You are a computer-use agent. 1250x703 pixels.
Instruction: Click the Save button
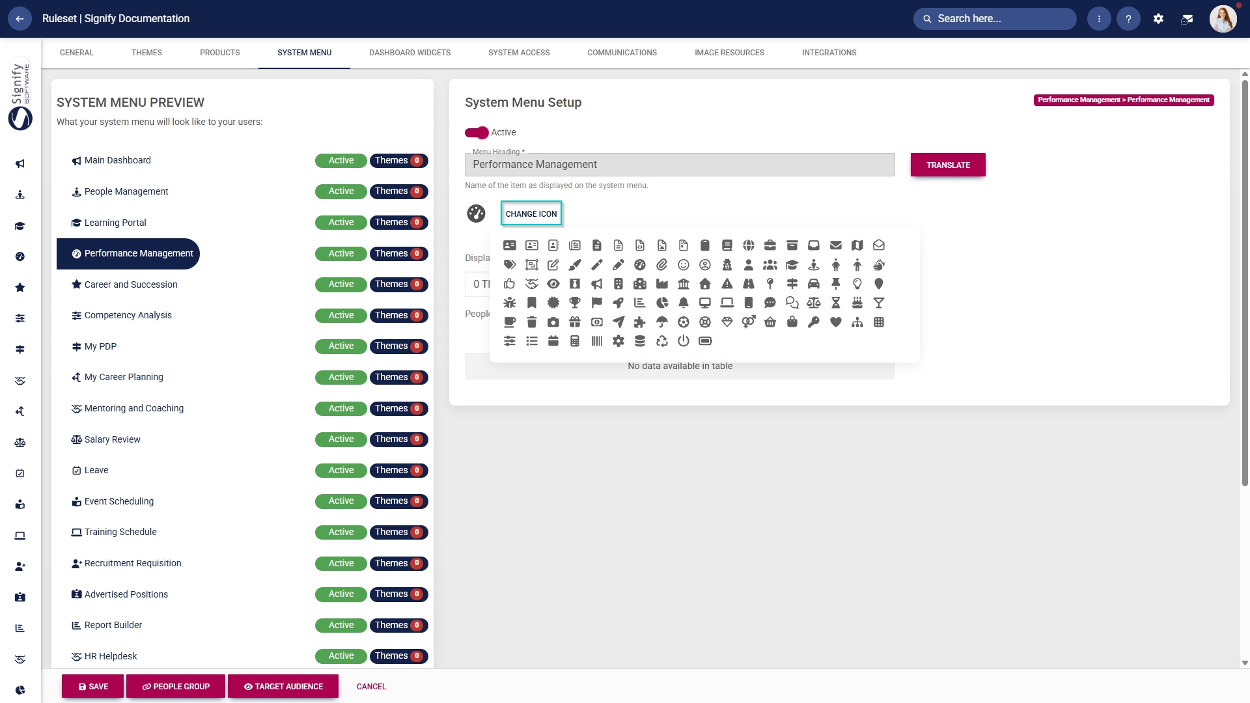pos(93,687)
